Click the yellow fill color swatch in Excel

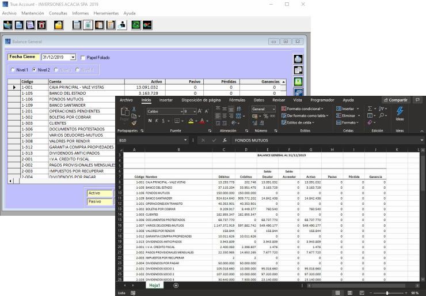191,121
